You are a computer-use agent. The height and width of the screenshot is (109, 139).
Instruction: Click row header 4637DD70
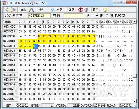(x=10, y=75)
